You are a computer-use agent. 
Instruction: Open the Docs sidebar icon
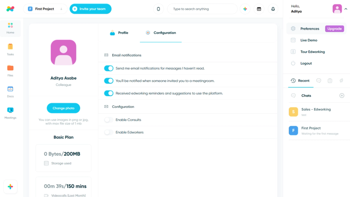point(10,89)
